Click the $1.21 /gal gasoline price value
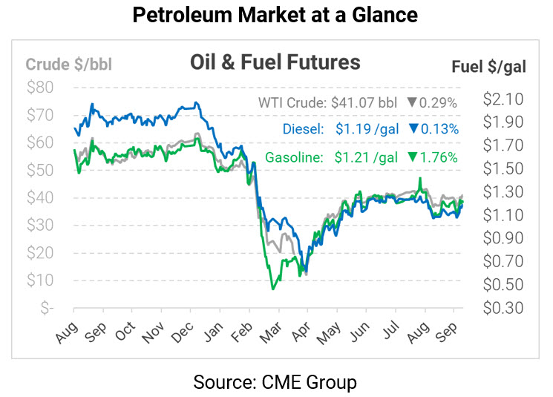 [x=367, y=157]
